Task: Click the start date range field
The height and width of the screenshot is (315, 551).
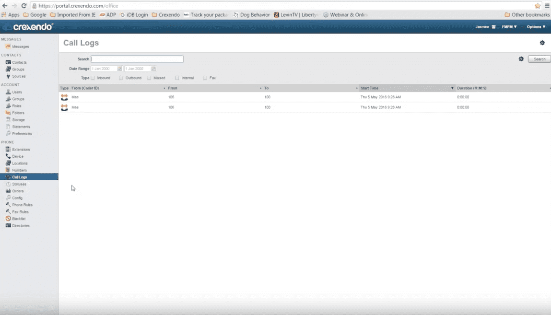Action: (104, 69)
